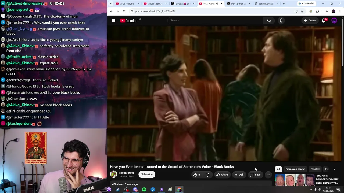
Task: Open OBS Studio taskbar icon
Action: pos(127,190)
